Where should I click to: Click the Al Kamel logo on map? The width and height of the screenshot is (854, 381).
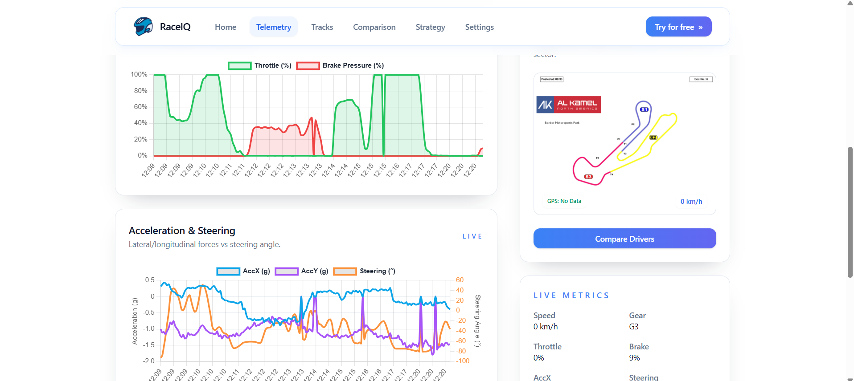[x=569, y=105]
